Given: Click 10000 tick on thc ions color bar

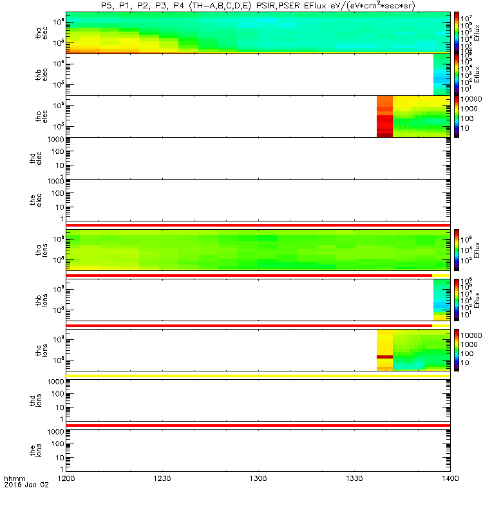Looking at the screenshot, I should click(x=471, y=335).
